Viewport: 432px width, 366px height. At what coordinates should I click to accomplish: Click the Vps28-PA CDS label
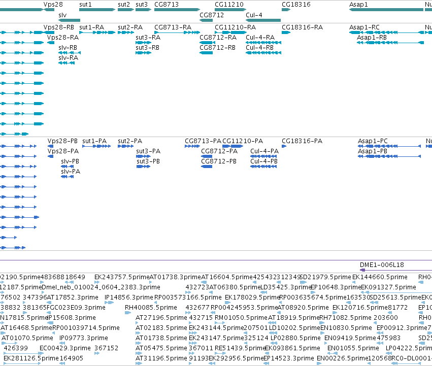(63, 151)
